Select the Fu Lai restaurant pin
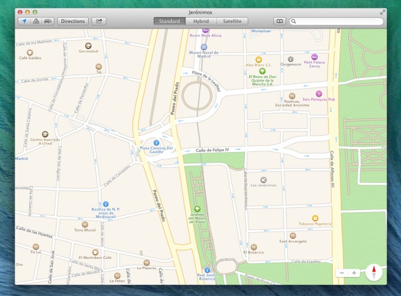The height and width of the screenshot is (296, 401). pyautogui.click(x=36, y=247)
